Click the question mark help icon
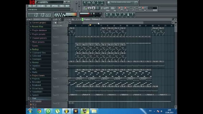This screenshot has width=203, height=114. 133,15
